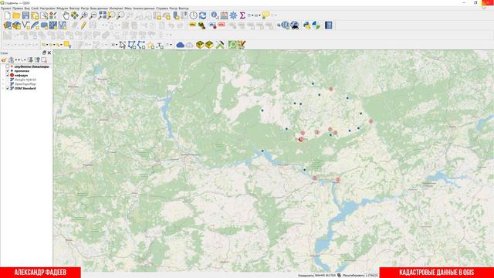Open the Слой menu

tap(35, 8)
